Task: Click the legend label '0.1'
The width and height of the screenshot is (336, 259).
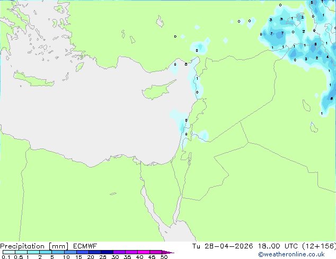Action: point(6,257)
